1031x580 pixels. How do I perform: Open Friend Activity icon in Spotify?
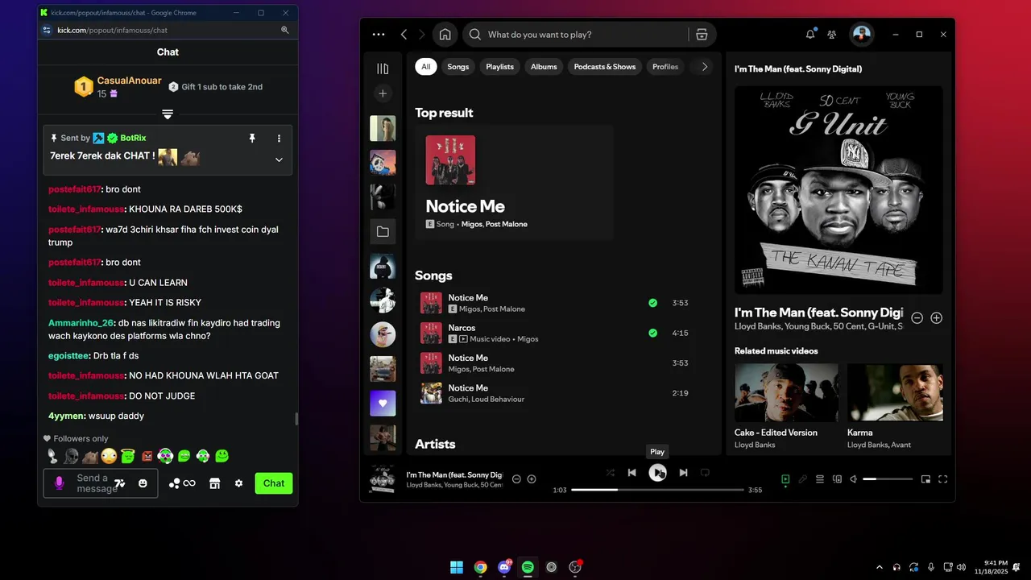tap(832, 35)
